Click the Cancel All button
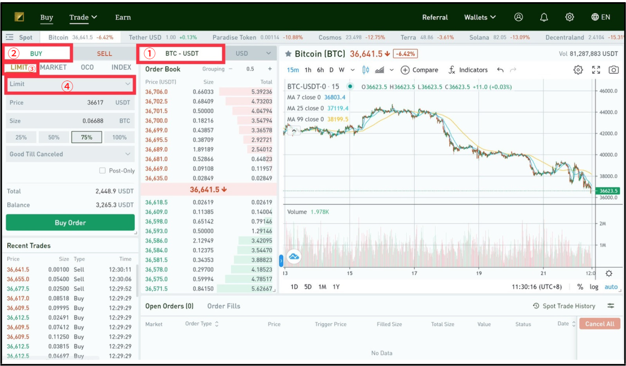Screen dimensions: 626x366 click(600, 324)
